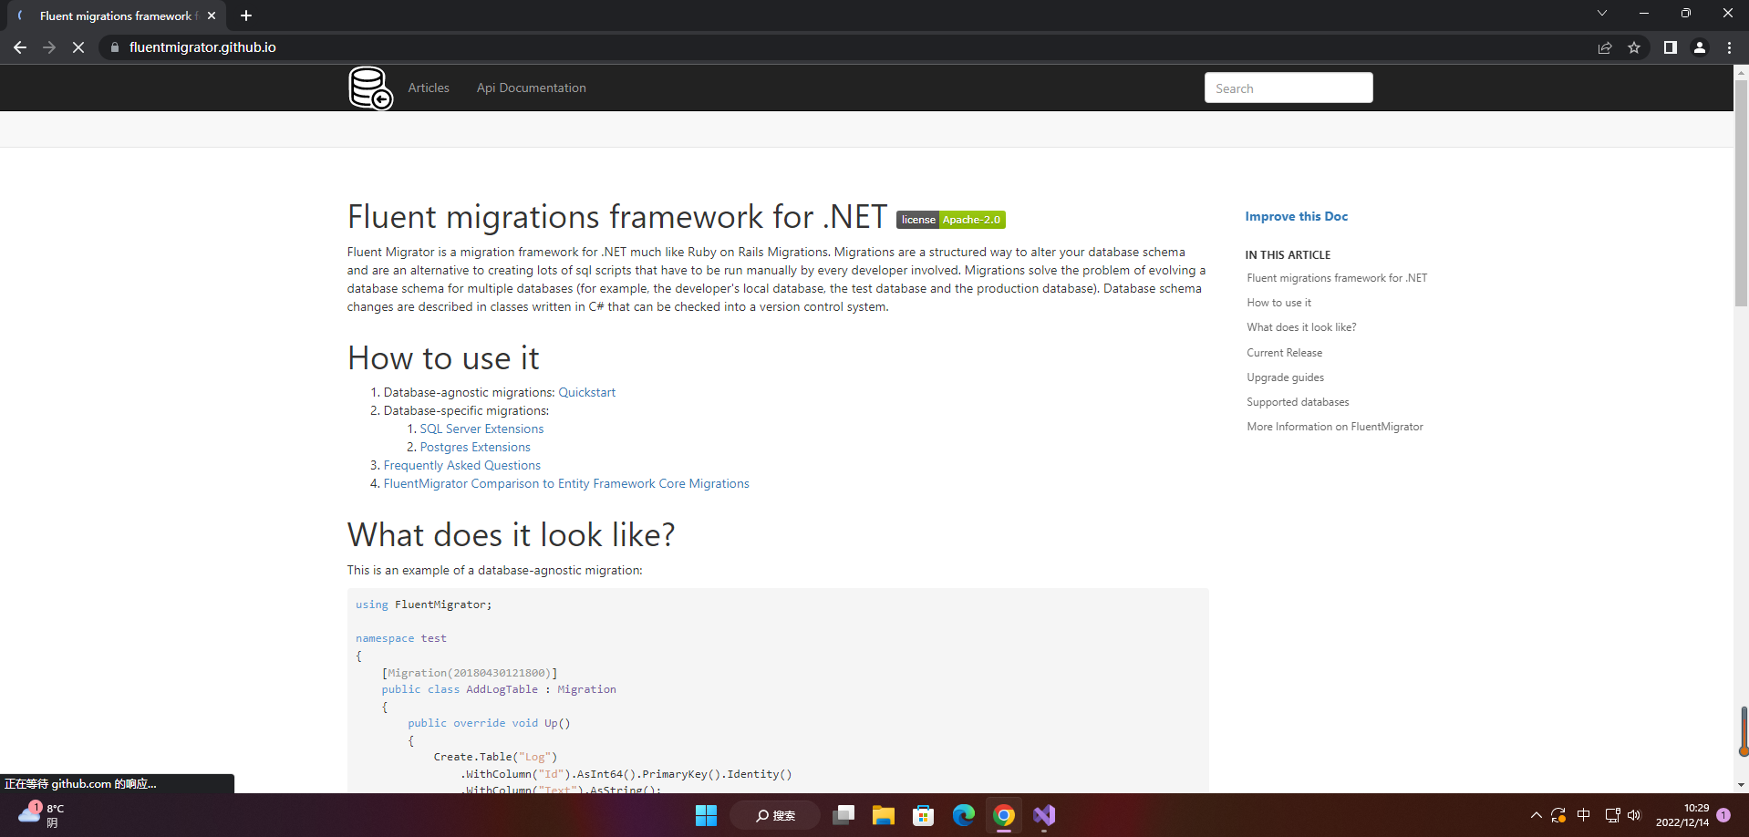Open a new browser tab
This screenshot has width=1749, height=837.
pyautogui.click(x=246, y=15)
